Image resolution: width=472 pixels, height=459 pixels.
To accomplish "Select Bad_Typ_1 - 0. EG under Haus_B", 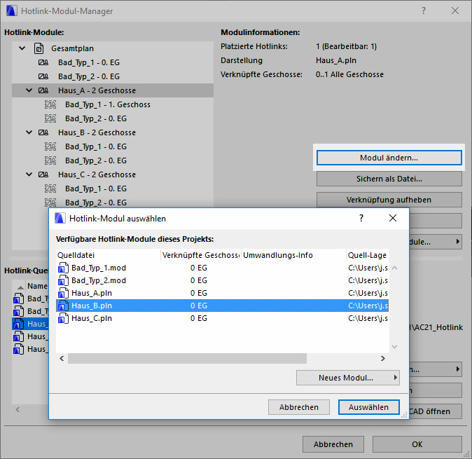I will point(96,146).
